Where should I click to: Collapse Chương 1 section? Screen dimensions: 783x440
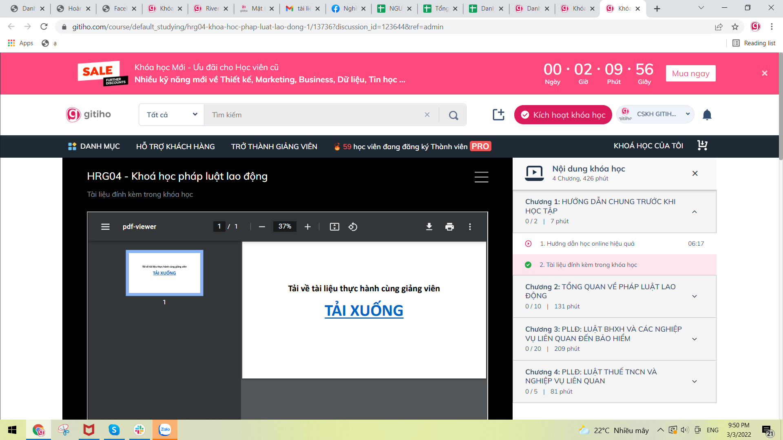(x=695, y=212)
